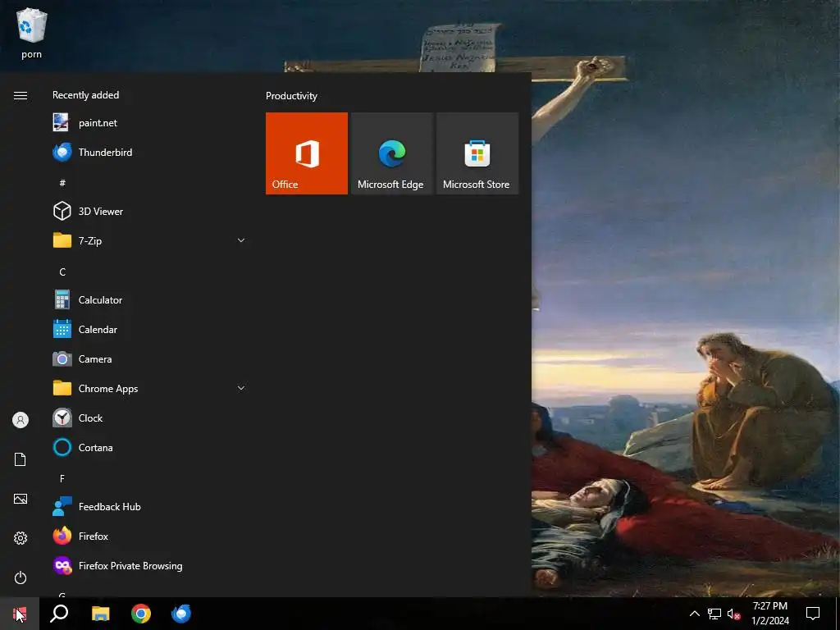Launch the Camera app
Image resolution: width=840 pixels, height=630 pixels.
150,359
